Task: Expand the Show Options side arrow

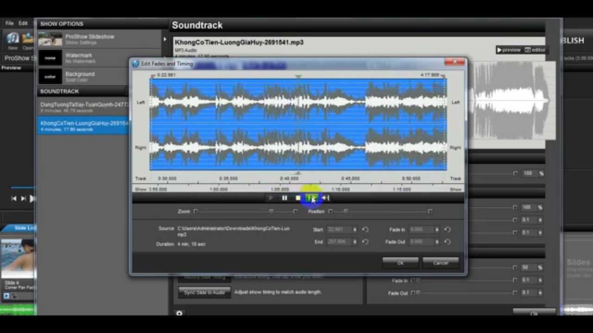Action: pos(164,39)
